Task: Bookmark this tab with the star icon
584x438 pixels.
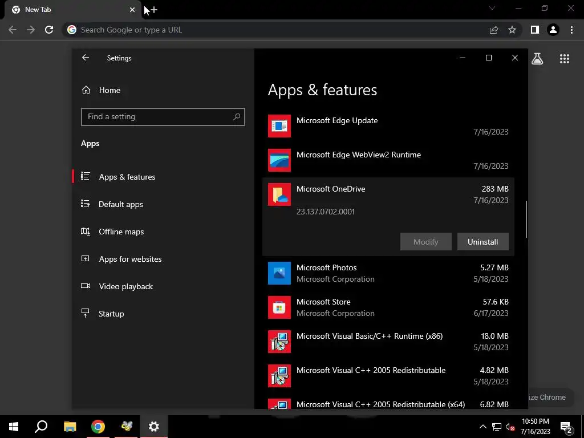Action: (512, 30)
